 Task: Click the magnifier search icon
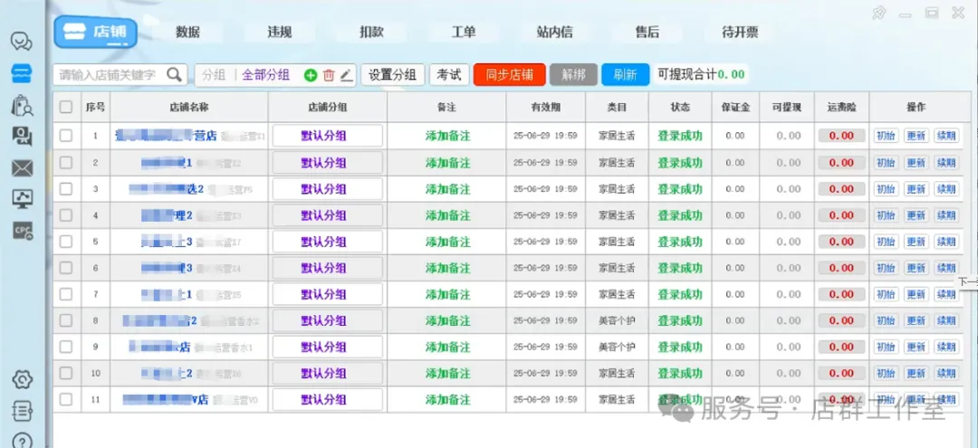point(175,74)
